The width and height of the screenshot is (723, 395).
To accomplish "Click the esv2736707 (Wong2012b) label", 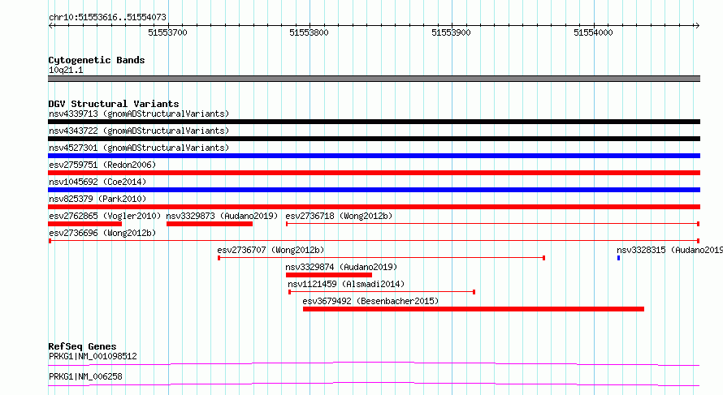I will 271,250.
